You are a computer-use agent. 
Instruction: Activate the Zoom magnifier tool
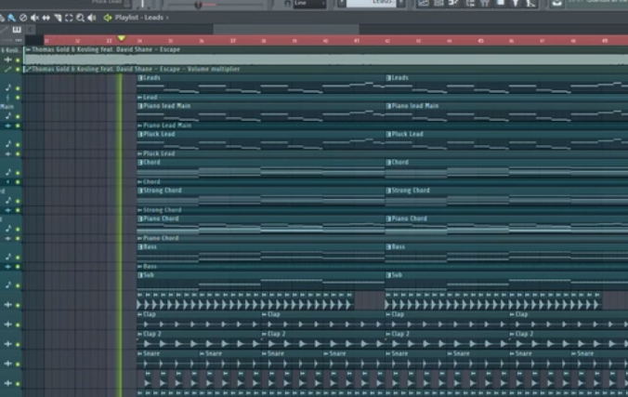tap(80, 18)
